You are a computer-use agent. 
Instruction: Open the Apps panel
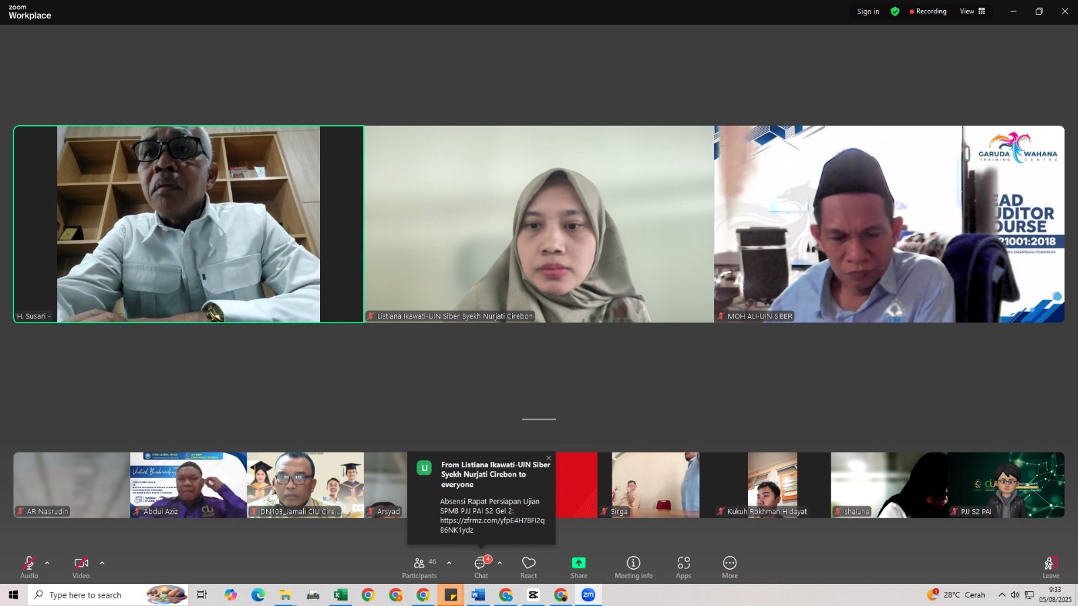tap(683, 567)
